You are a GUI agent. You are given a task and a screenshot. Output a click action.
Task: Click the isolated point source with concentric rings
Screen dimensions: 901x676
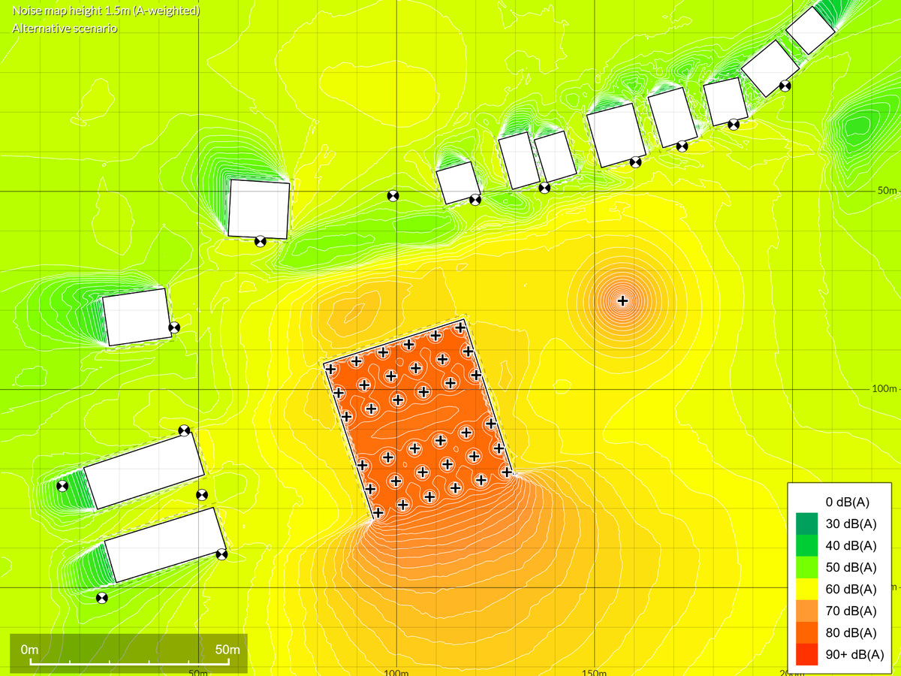tap(622, 301)
